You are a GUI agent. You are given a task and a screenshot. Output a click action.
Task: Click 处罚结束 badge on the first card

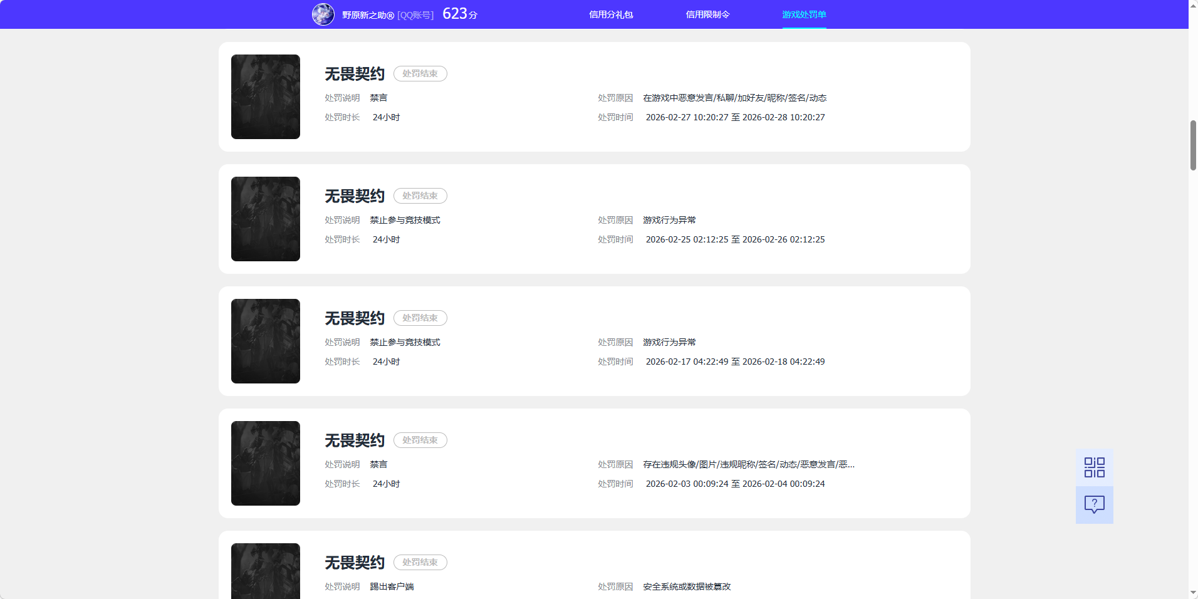420,73
